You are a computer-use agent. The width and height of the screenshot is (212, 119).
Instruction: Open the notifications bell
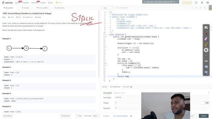pos(202,3)
